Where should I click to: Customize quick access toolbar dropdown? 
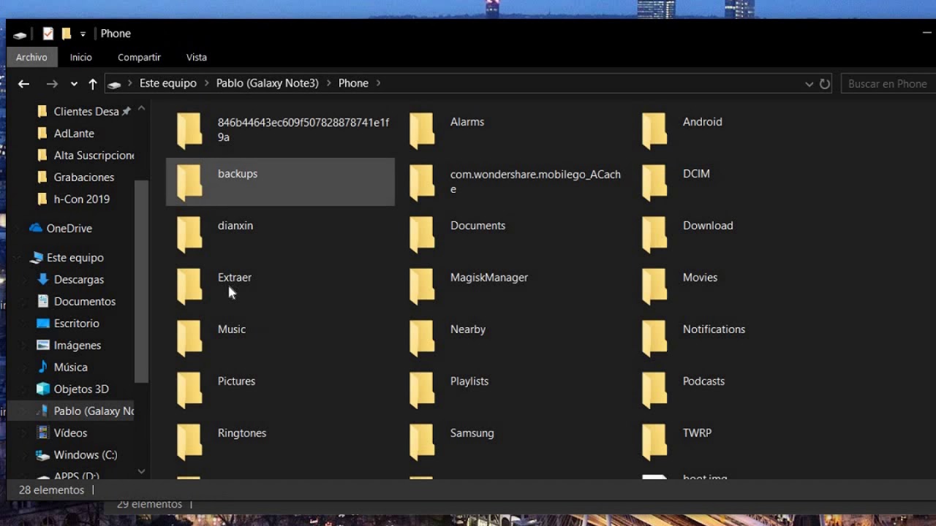pos(83,34)
